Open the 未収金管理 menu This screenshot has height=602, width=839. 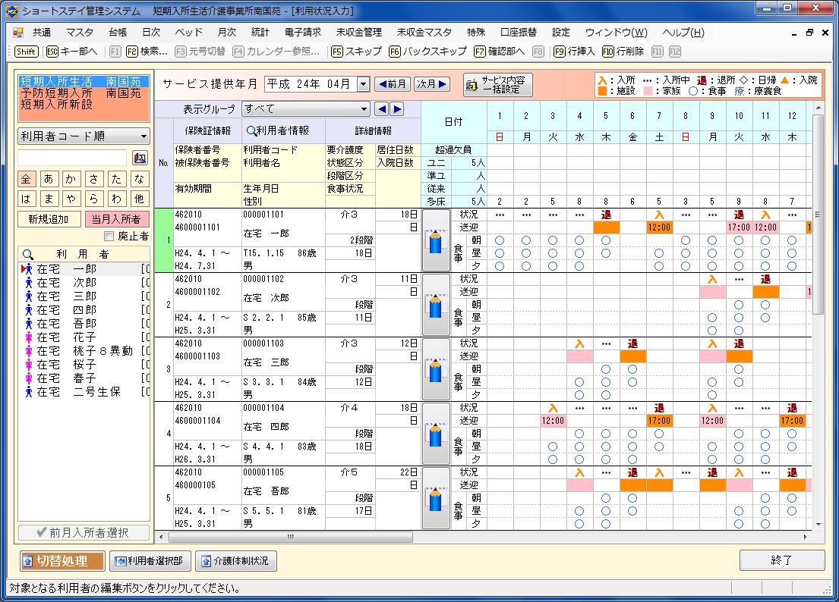(358, 33)
